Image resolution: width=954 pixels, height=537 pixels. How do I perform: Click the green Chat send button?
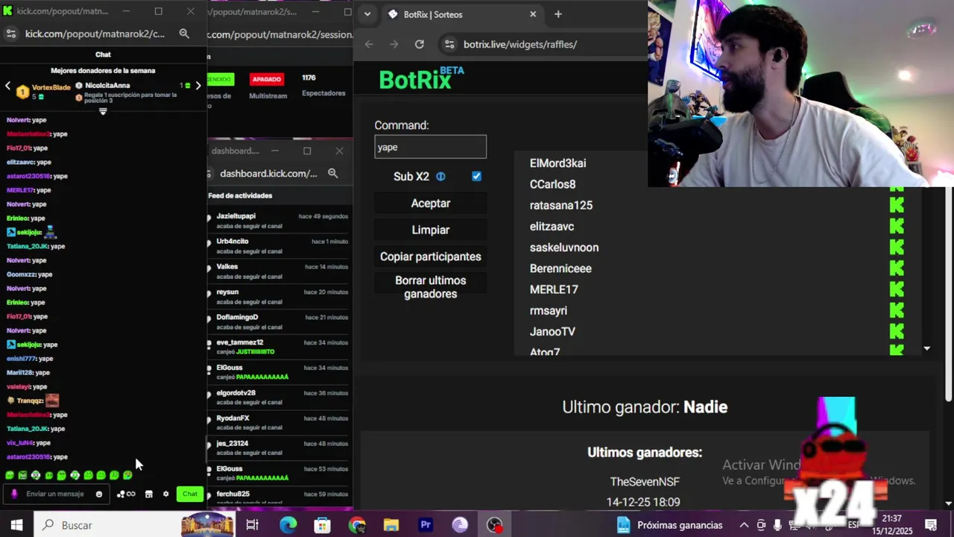190,494
